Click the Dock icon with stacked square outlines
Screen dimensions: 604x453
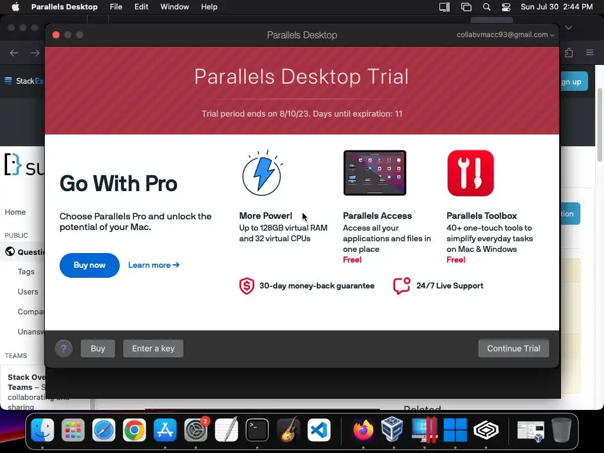tap(486, 430)
